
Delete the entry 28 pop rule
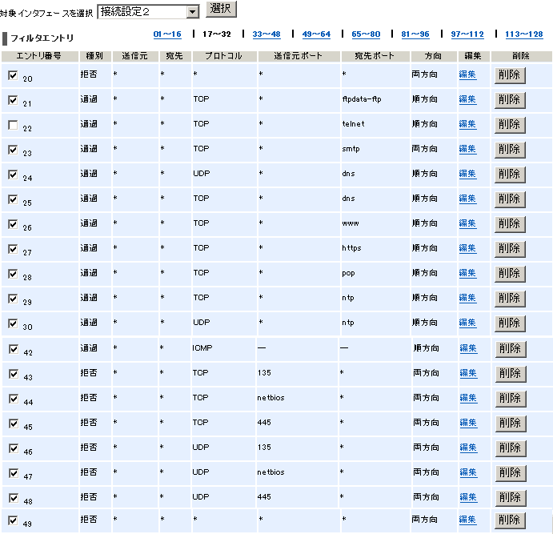click(510, 274)
